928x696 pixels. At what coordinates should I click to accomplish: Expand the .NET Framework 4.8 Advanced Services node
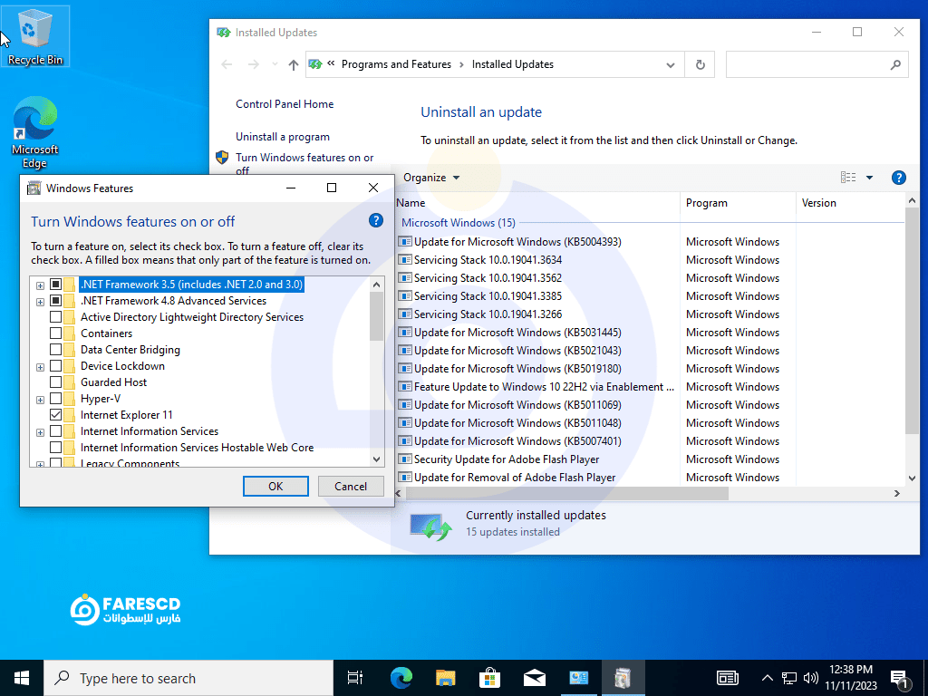pos(40,302)
